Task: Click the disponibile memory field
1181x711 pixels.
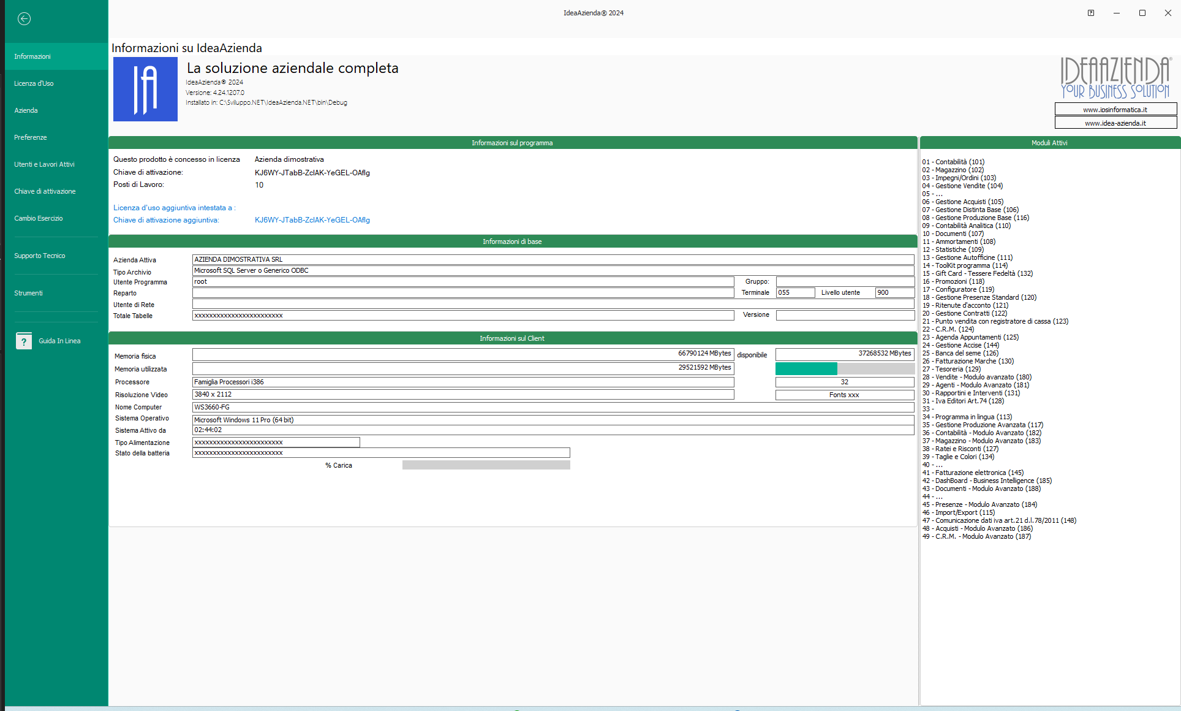Action: point(845,354)
